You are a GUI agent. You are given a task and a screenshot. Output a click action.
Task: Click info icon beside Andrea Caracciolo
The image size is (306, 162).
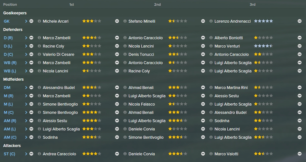coord(39,154)
